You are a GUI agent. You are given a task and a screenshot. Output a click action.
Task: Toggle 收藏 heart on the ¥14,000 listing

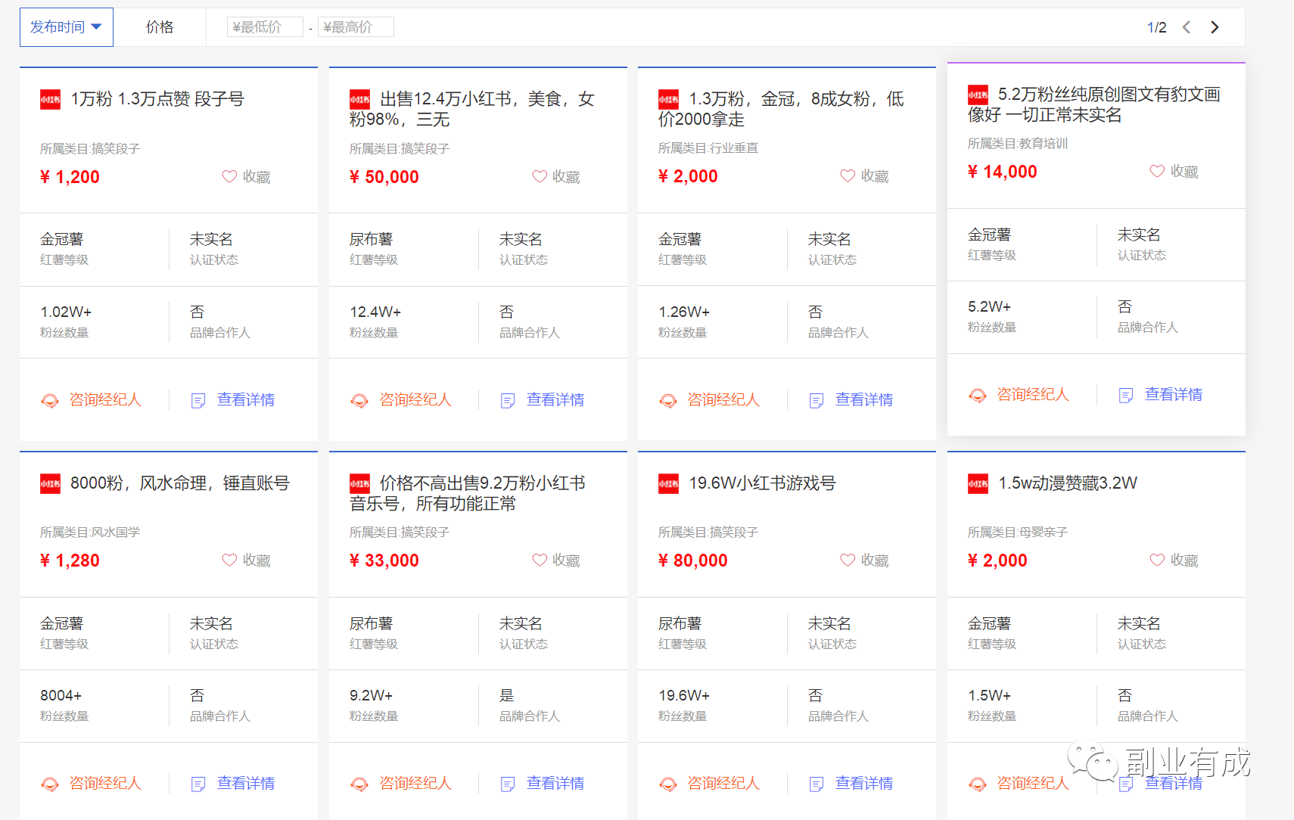click(1156, 171)
